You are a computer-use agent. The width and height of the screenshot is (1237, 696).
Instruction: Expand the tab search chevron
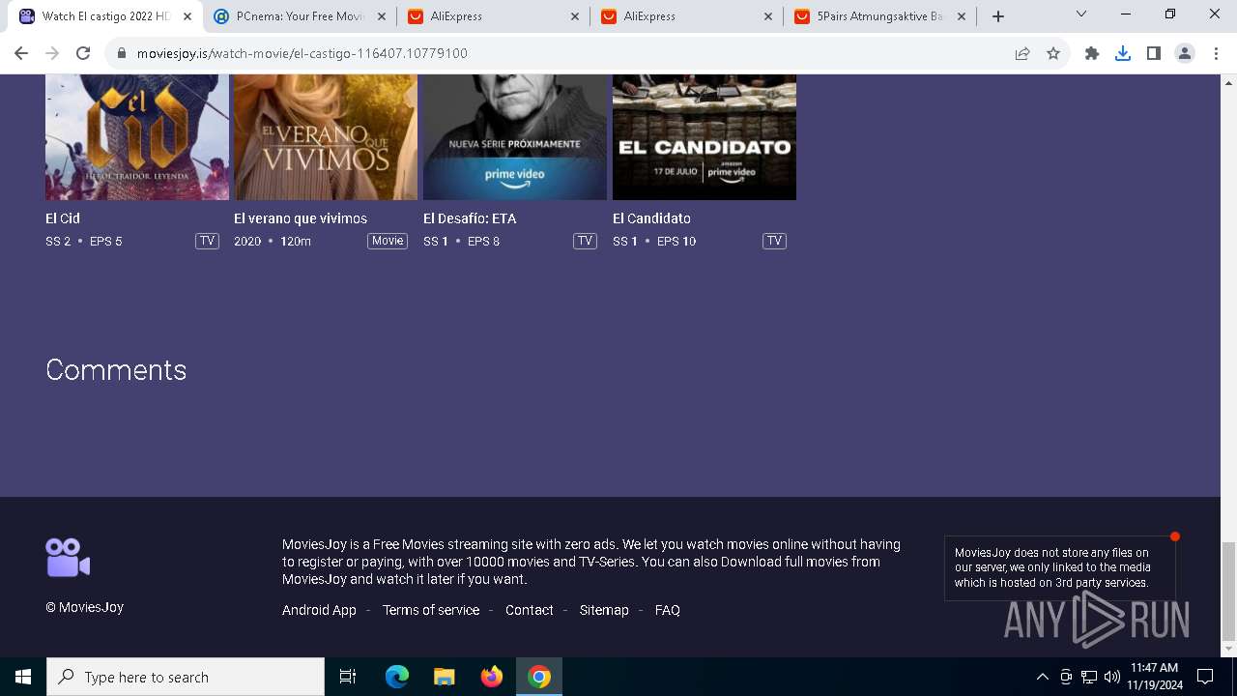tap(1081, 14)
